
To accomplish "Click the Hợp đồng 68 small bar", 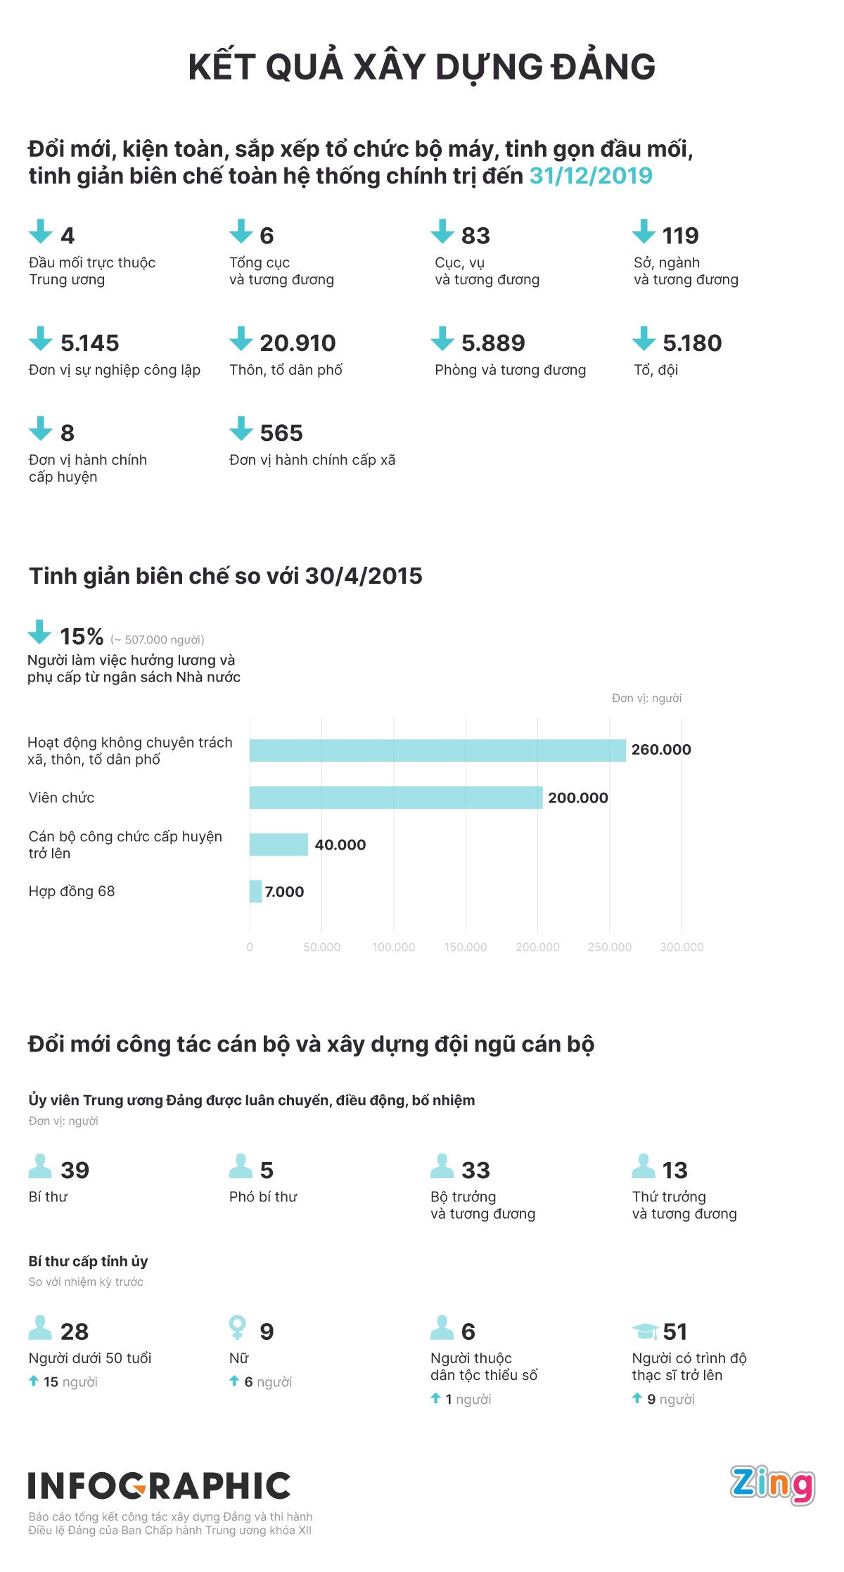I will [256, 892].
